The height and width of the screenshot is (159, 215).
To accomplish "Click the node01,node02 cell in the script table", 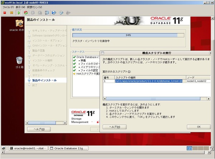I will click(198, 81).
